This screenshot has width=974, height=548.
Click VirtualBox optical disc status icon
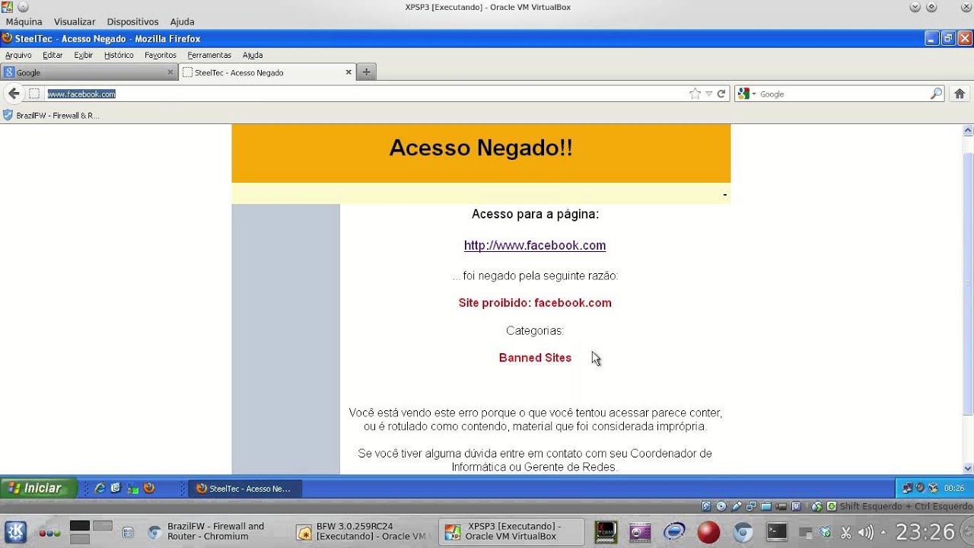point(721,506)
